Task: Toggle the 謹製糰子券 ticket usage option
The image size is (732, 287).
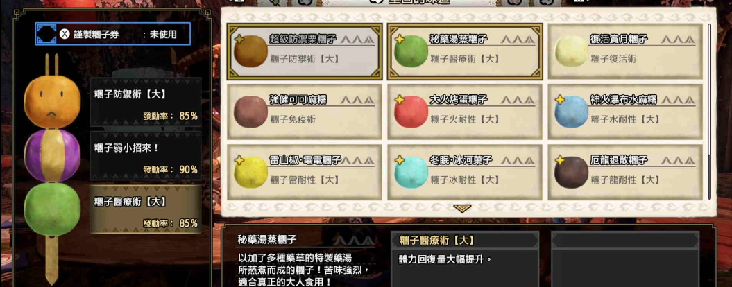Action: coord(113,34)
